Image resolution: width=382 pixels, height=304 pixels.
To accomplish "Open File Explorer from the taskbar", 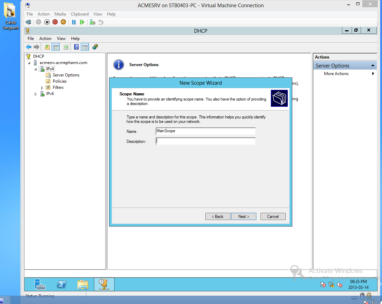I will click(83, 285).
